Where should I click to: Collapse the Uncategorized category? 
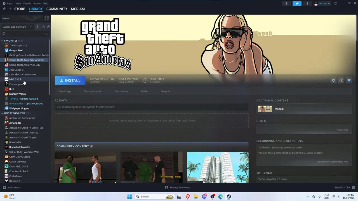click(2, 113)
